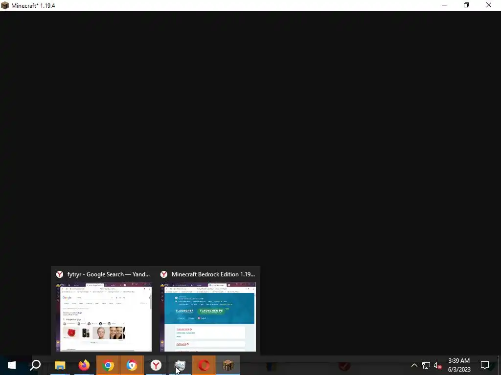Viewport: 501px width, 375px height.
Task: Click the Minecraft window title bar icon
Action: (5, 5)
